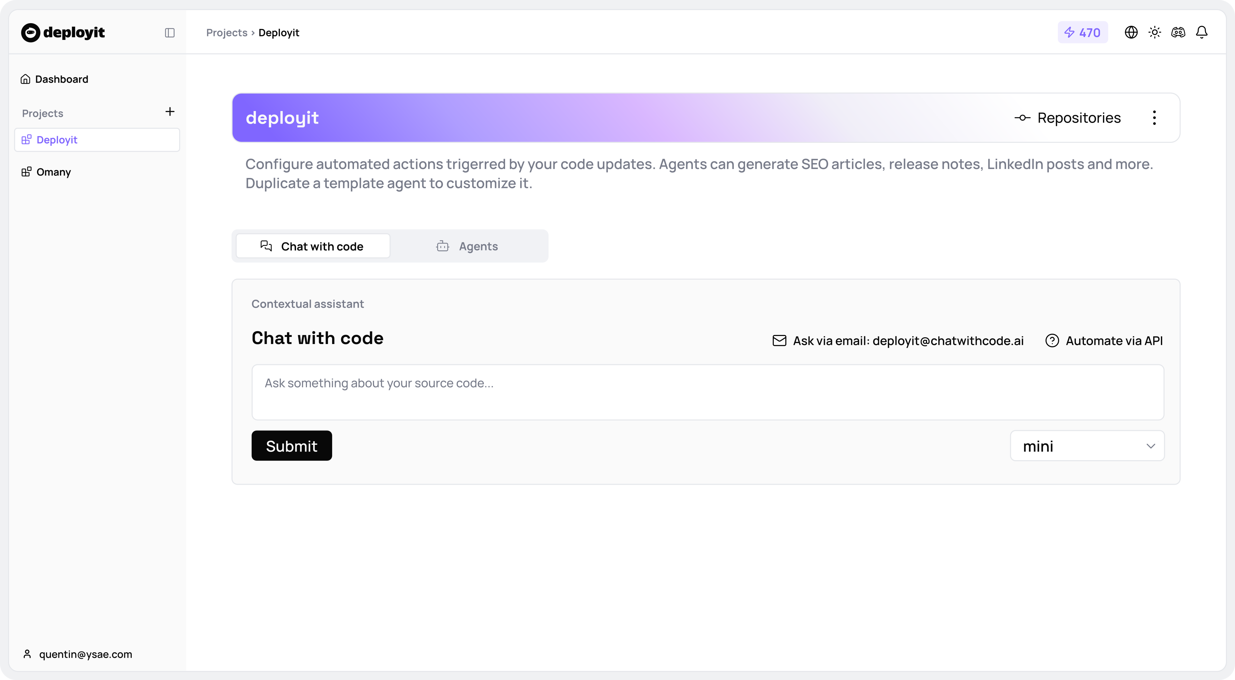Toggle light mode with the sun icon

[1155, 32]
